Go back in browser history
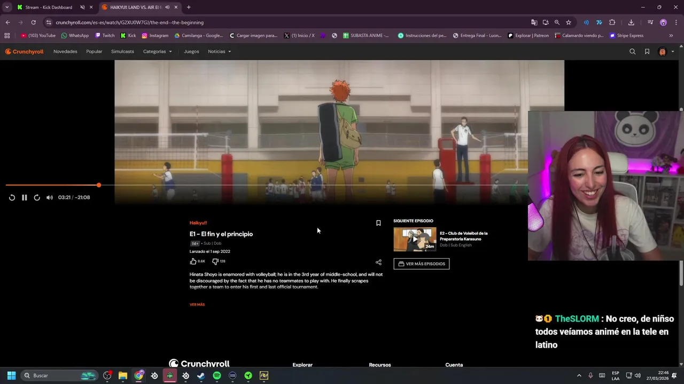The image size is (684, 384). pos(7,22)
